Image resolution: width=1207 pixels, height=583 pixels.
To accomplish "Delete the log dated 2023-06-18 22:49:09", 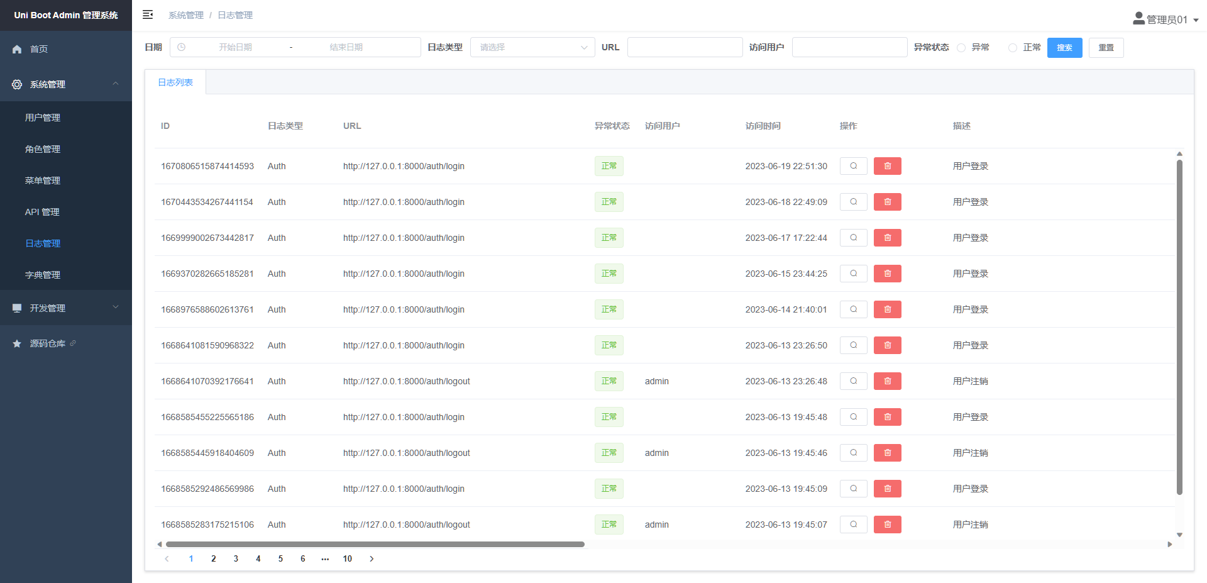I will point(887,202).
